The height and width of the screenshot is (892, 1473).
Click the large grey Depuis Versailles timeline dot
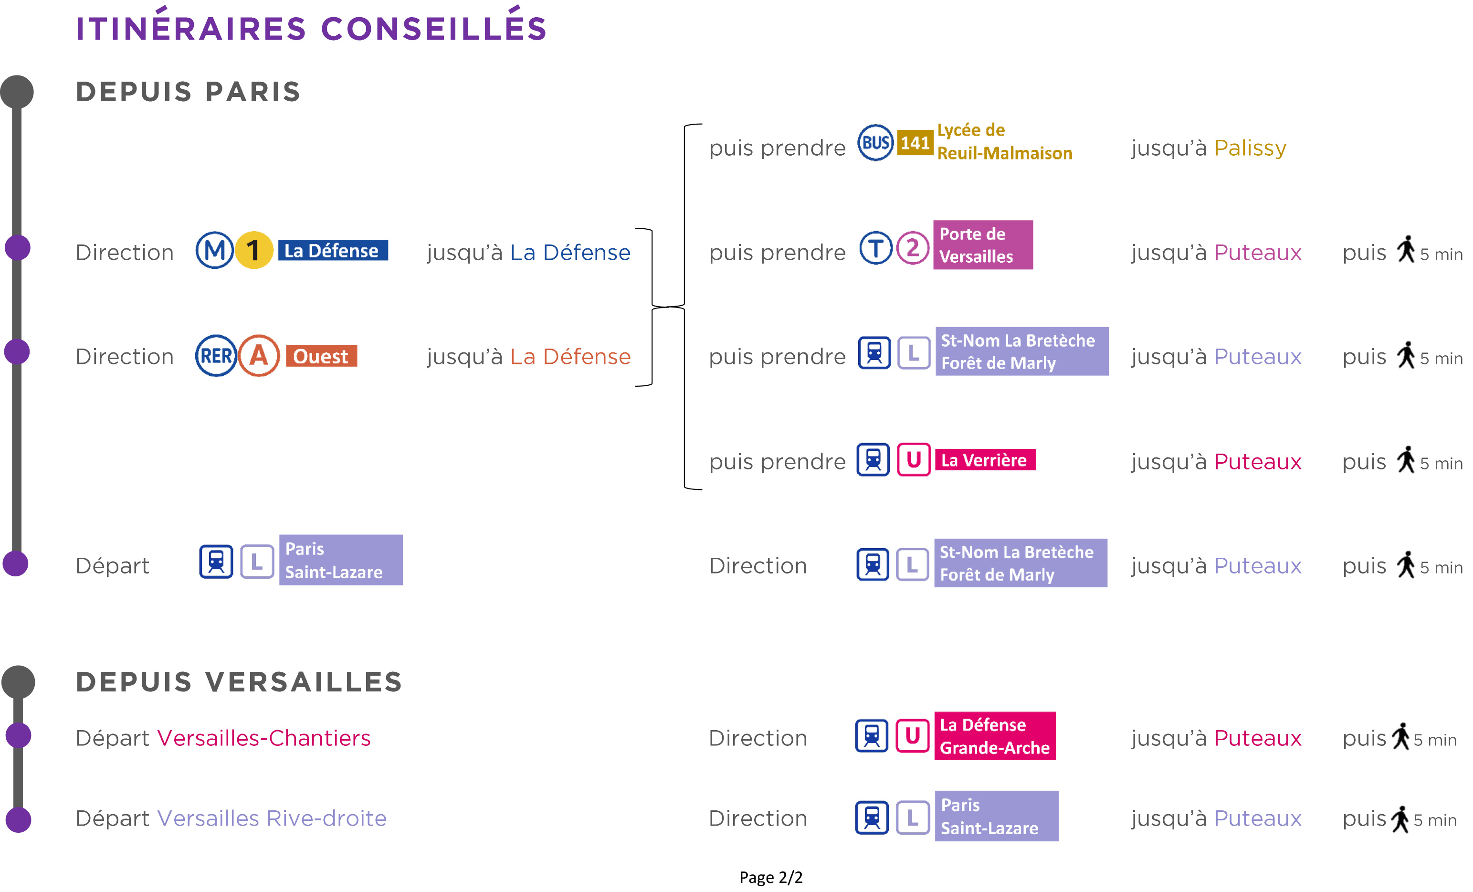[18, 682]
